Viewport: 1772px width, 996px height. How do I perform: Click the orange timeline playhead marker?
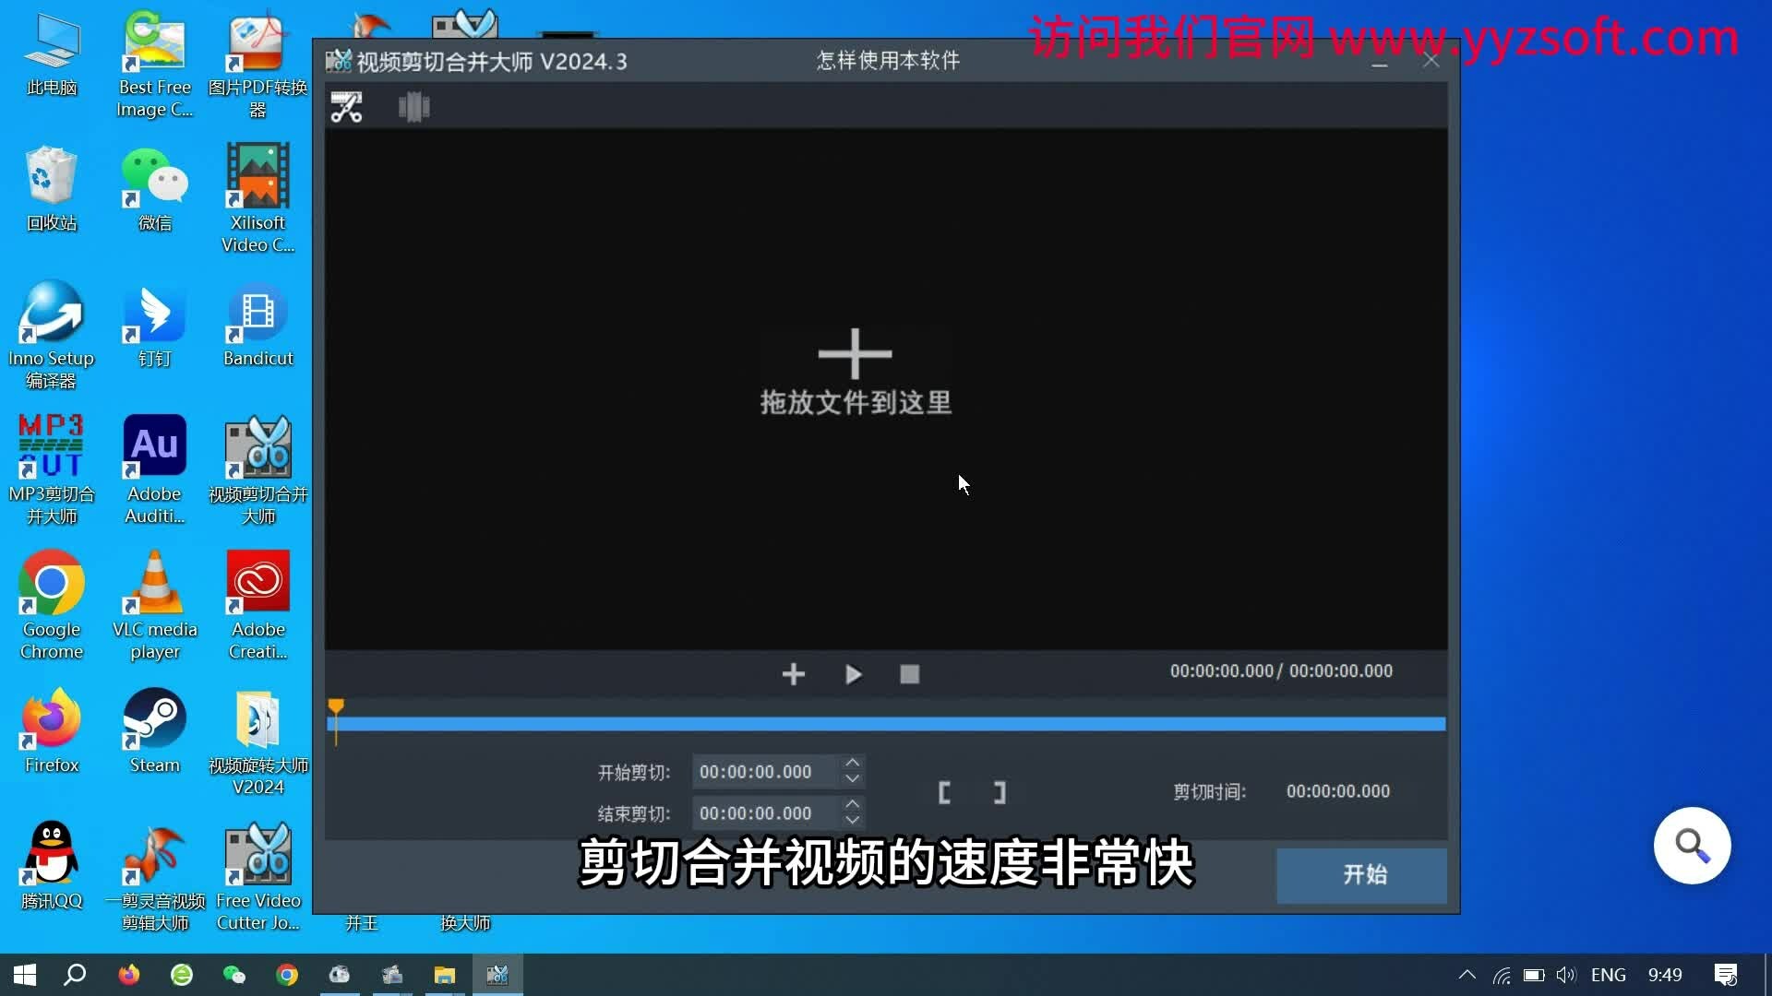tap(336, 707)
